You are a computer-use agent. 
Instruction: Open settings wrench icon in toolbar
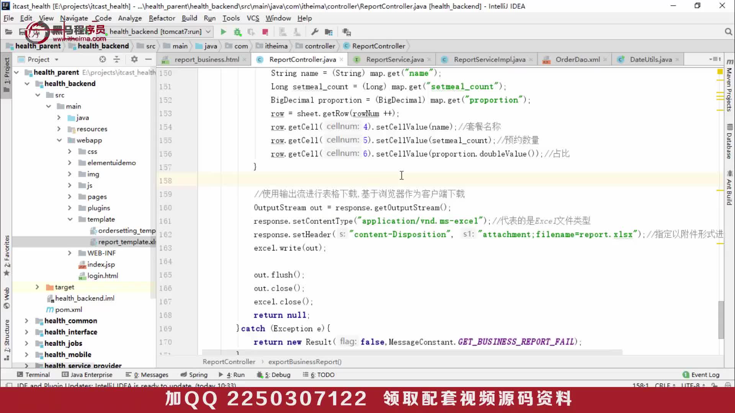point(315,32)
